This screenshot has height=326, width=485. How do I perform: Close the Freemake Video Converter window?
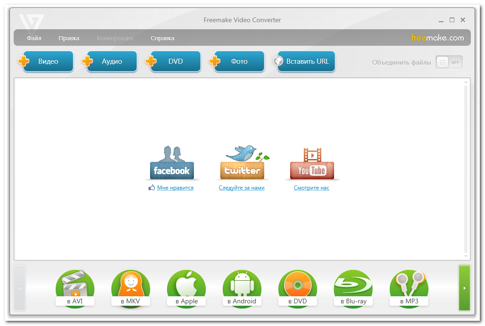click(x=463, y=20)
